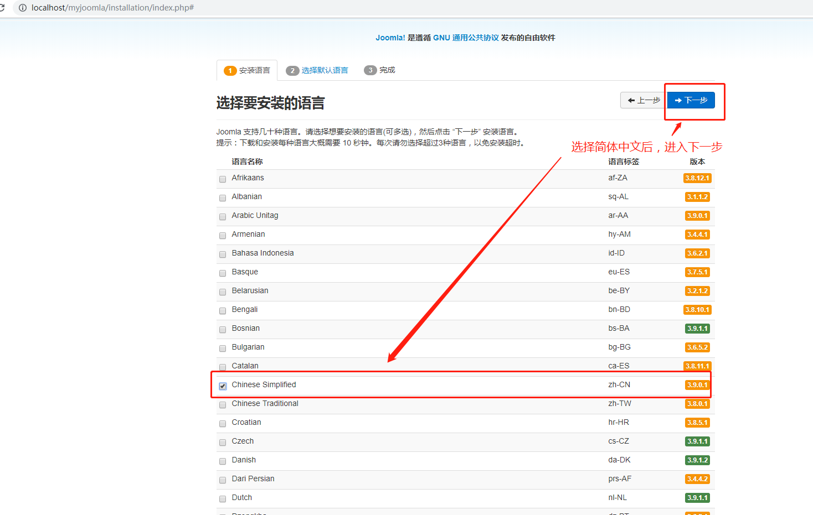Image resolution: width=813 pixels, height=515 pixels.
Task: Check the Catalan language checkbox
Action: click(x=223, y=367)
